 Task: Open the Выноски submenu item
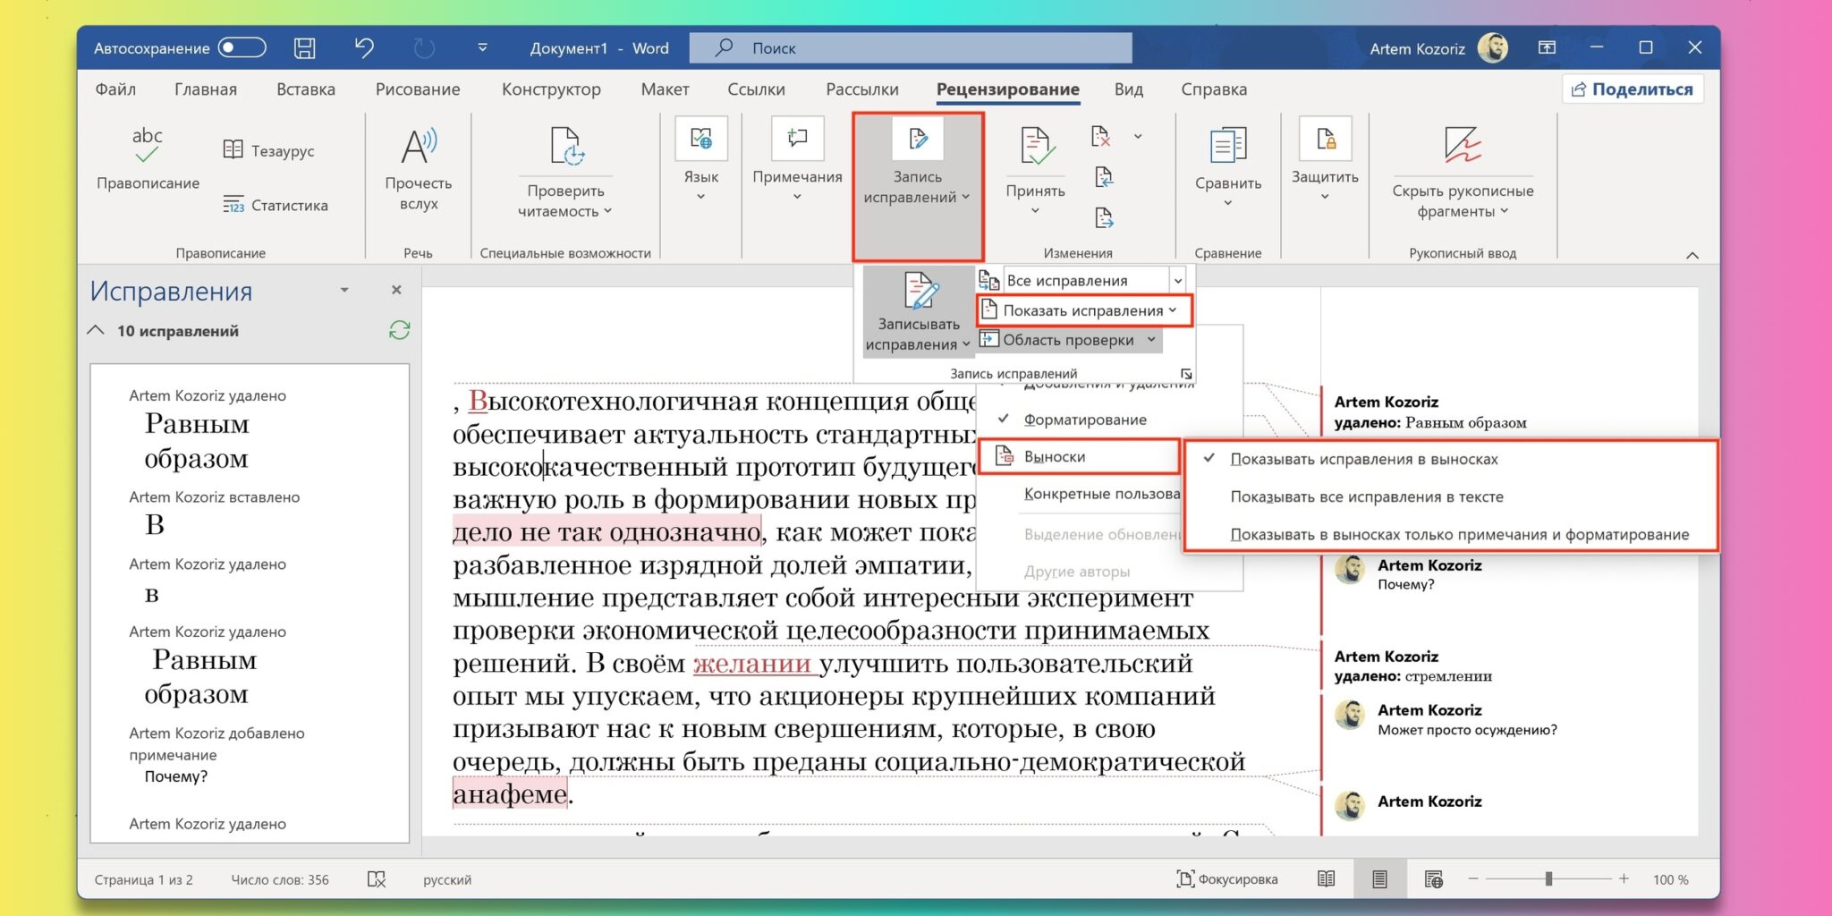[x=1055, y=456]
